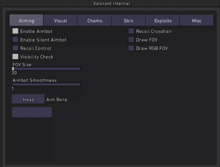Click the Aiming tab
The image size is (220, 167).
tap(26, 21)
